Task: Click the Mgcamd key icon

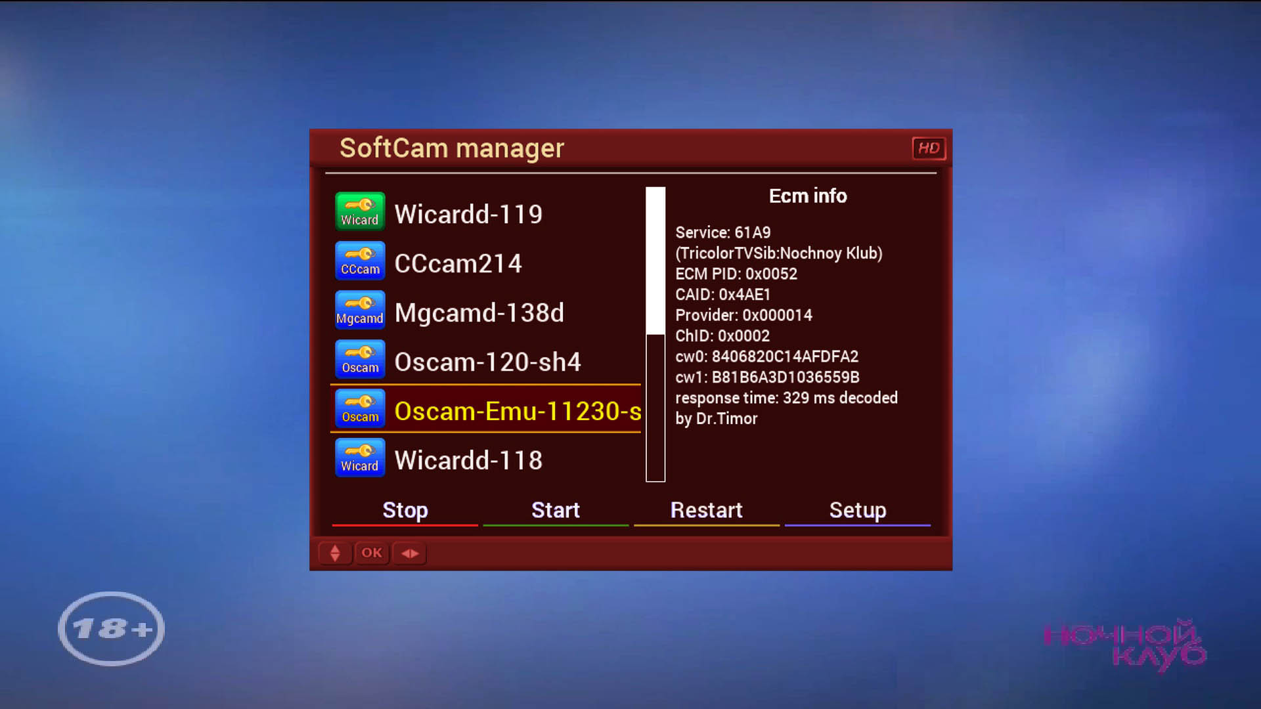Action: pos(360,310)
